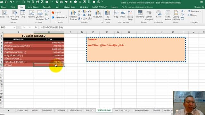Screen dimensions: 205x115
Task: Insert a scatter chart
Action: tap(85, 19)
